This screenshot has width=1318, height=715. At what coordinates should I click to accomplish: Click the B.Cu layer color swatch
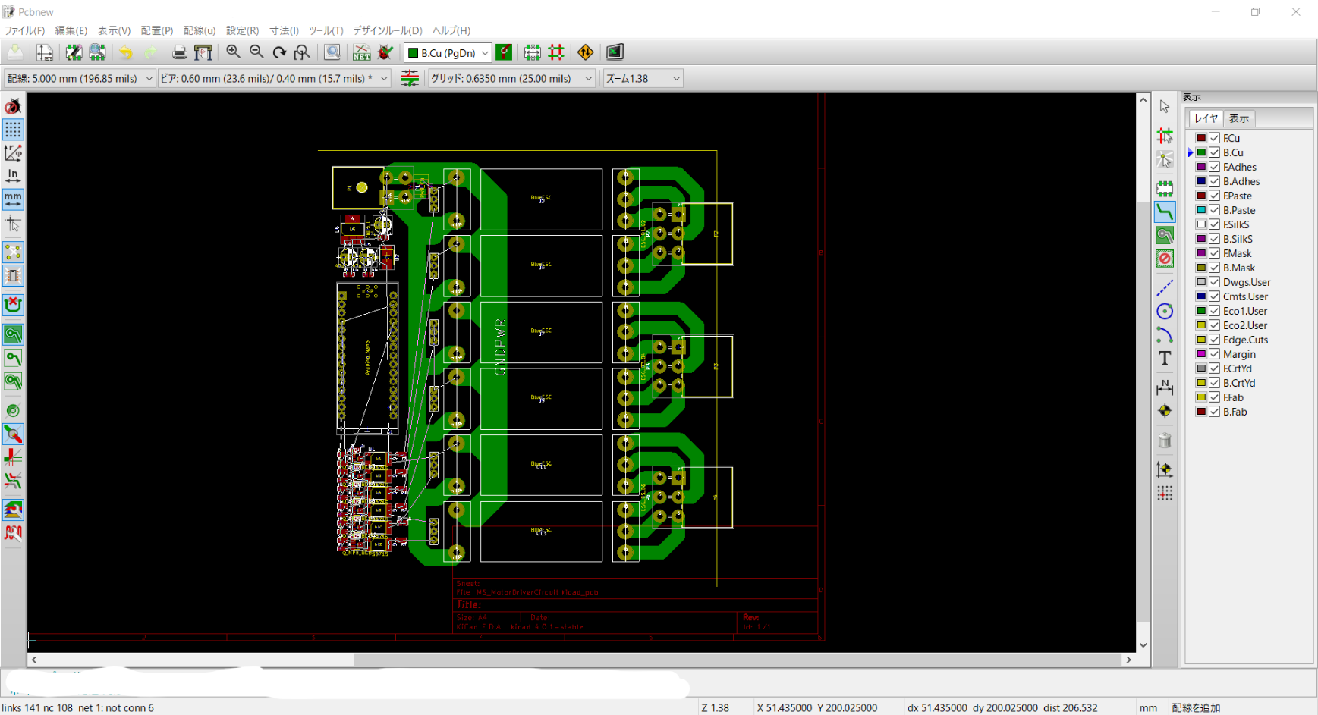[x=1201, y=152]
